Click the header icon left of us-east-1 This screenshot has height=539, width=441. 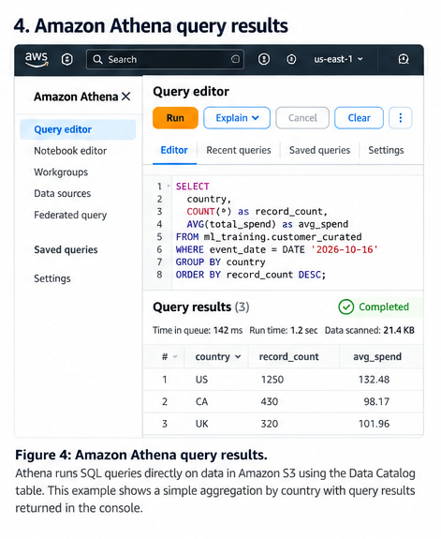point(291,59)
